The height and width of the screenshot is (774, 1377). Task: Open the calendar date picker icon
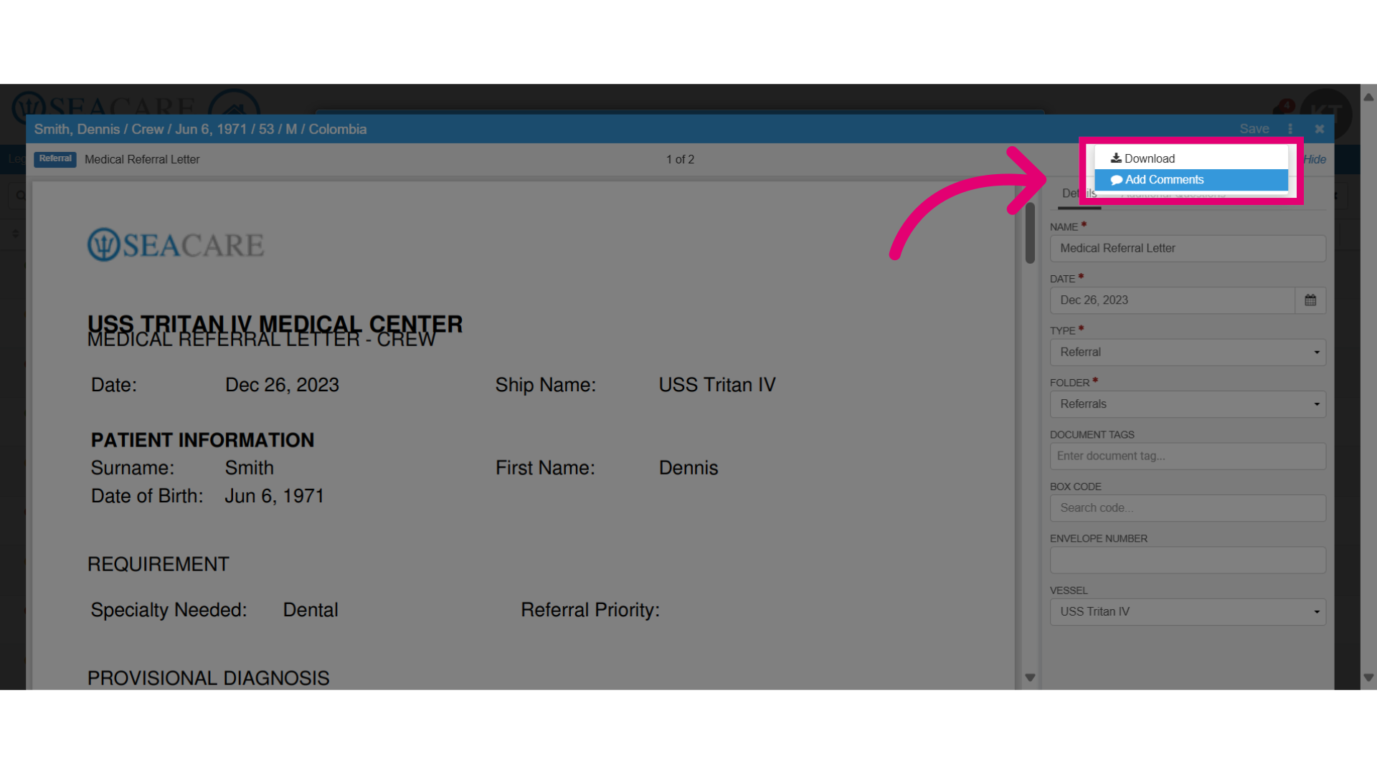point(1310,300)
